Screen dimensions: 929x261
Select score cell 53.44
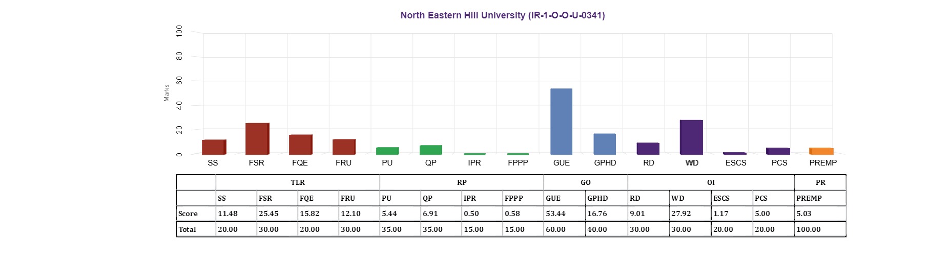pos(565,213)
